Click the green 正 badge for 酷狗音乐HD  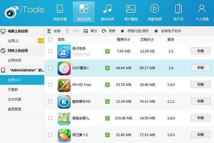(x=107, y=102)
